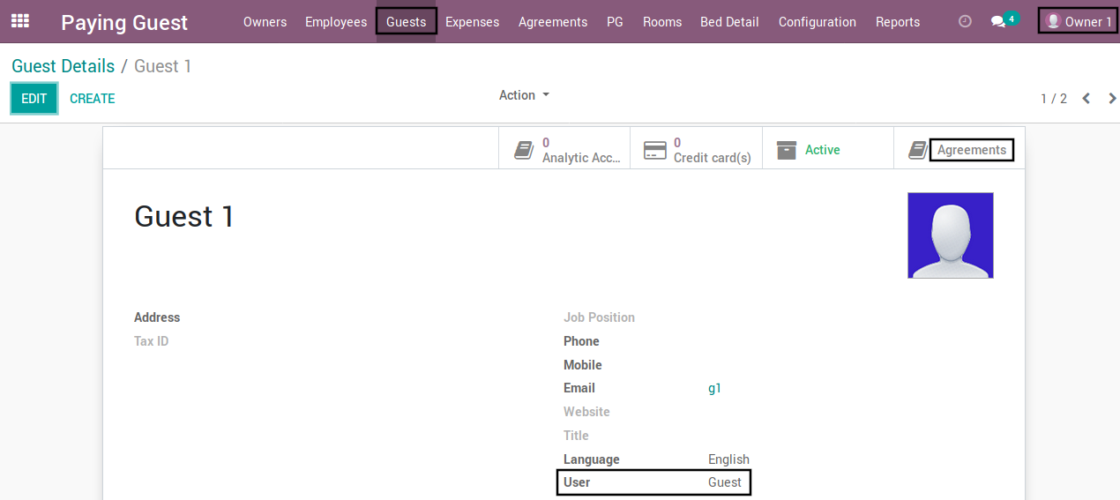Open the conversations chat icon
The height and width of the screenshot is (500, 1120).
coord(997,22)
